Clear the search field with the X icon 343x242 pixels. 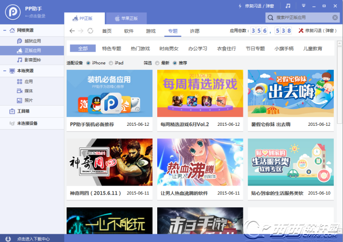click(335, 17)
